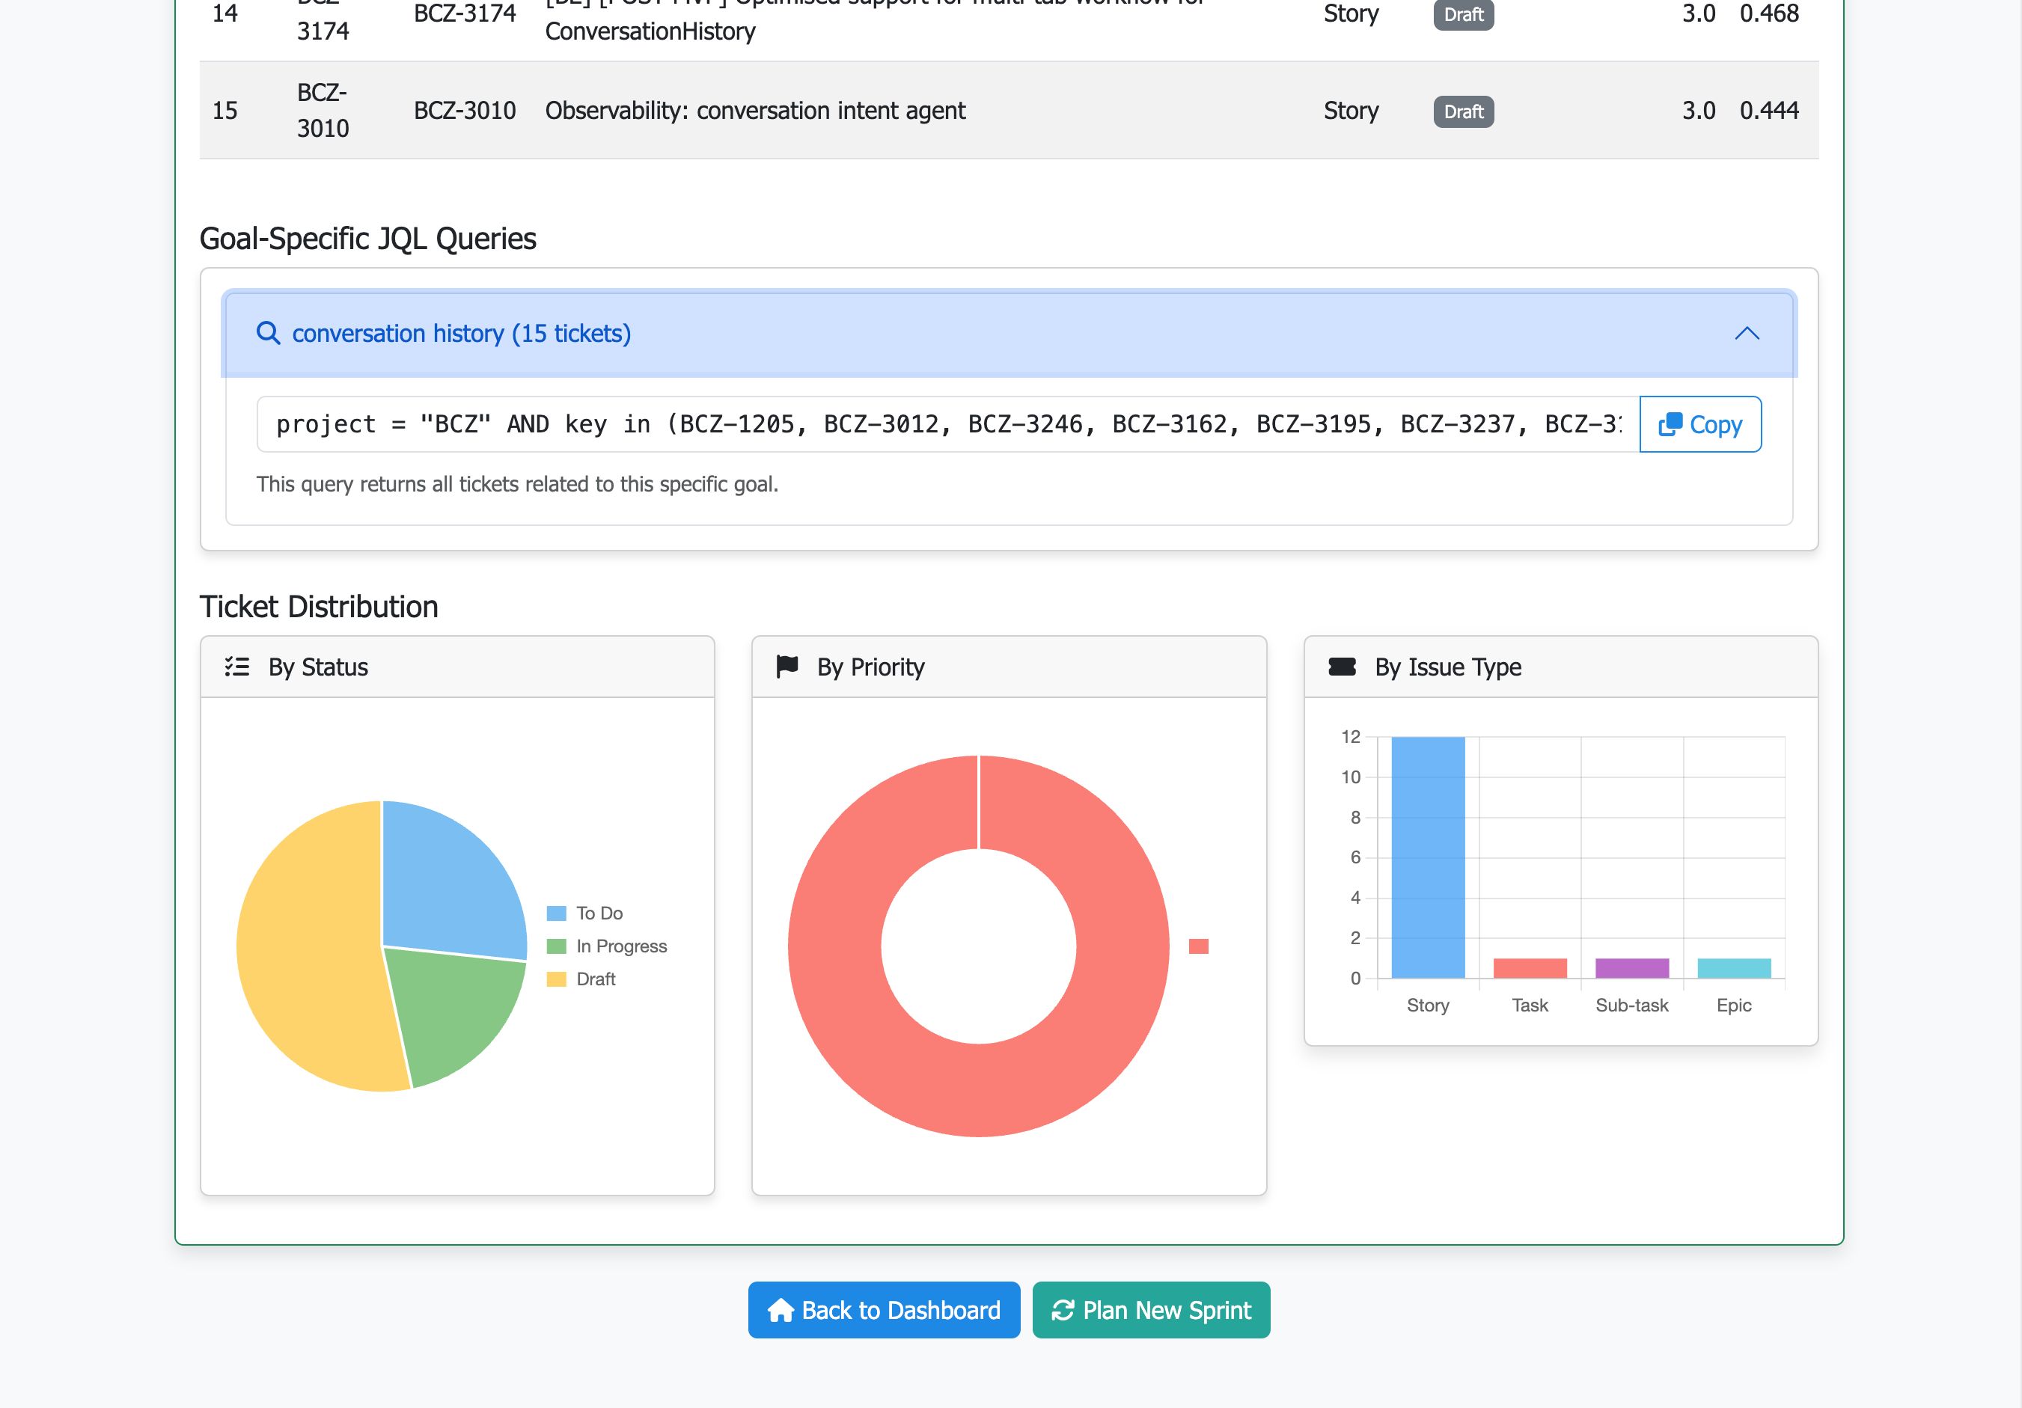Screen dimensions: 2022x1408
Task: Toggle In Progress legend swatch
Action: [556, 946]
